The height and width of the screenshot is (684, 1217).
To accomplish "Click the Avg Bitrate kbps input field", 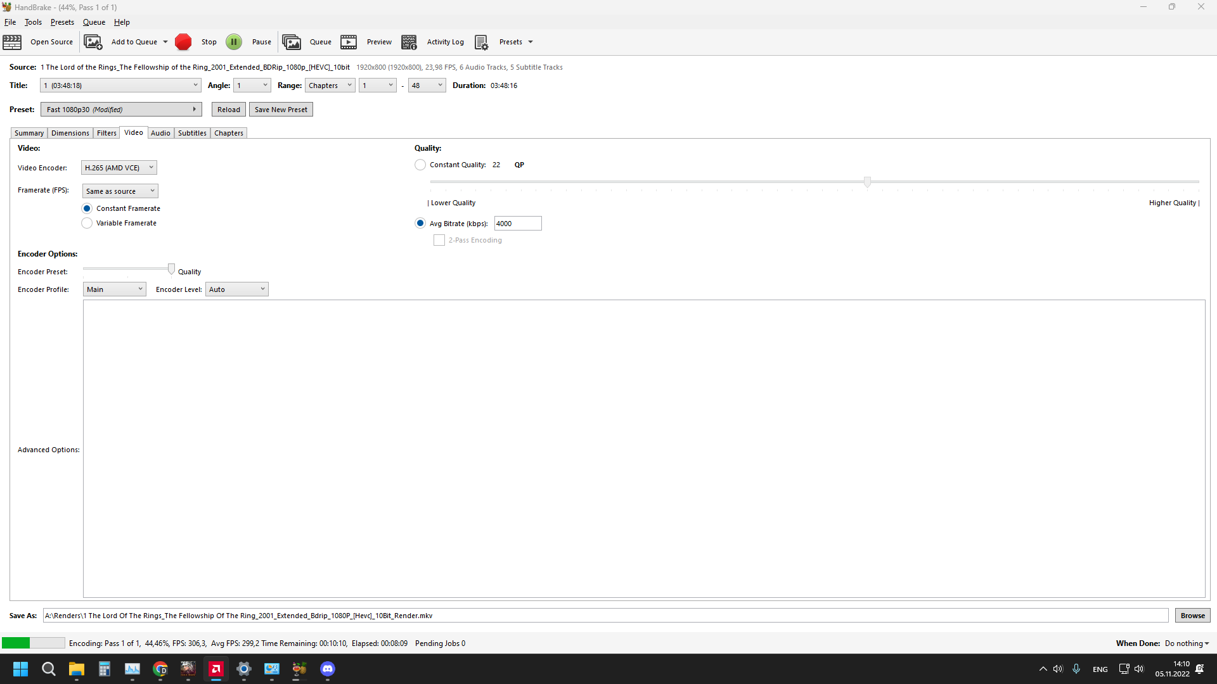I will coord(518,224).
